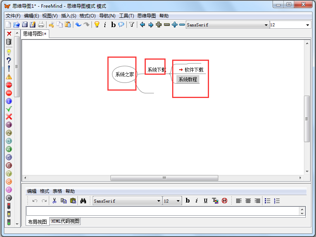Click the yellow warning triangle icon
316x237 pixels.
(9, 77)
